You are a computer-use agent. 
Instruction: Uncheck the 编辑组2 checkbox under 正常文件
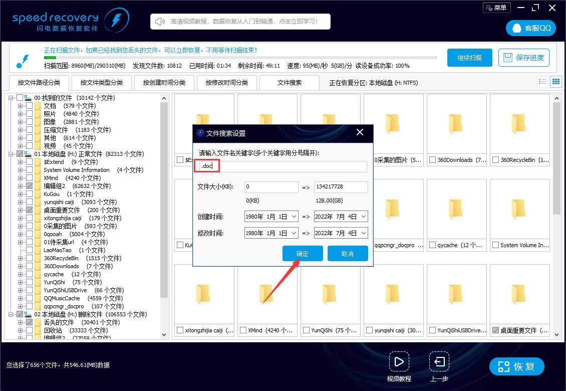tap(29, 186)
